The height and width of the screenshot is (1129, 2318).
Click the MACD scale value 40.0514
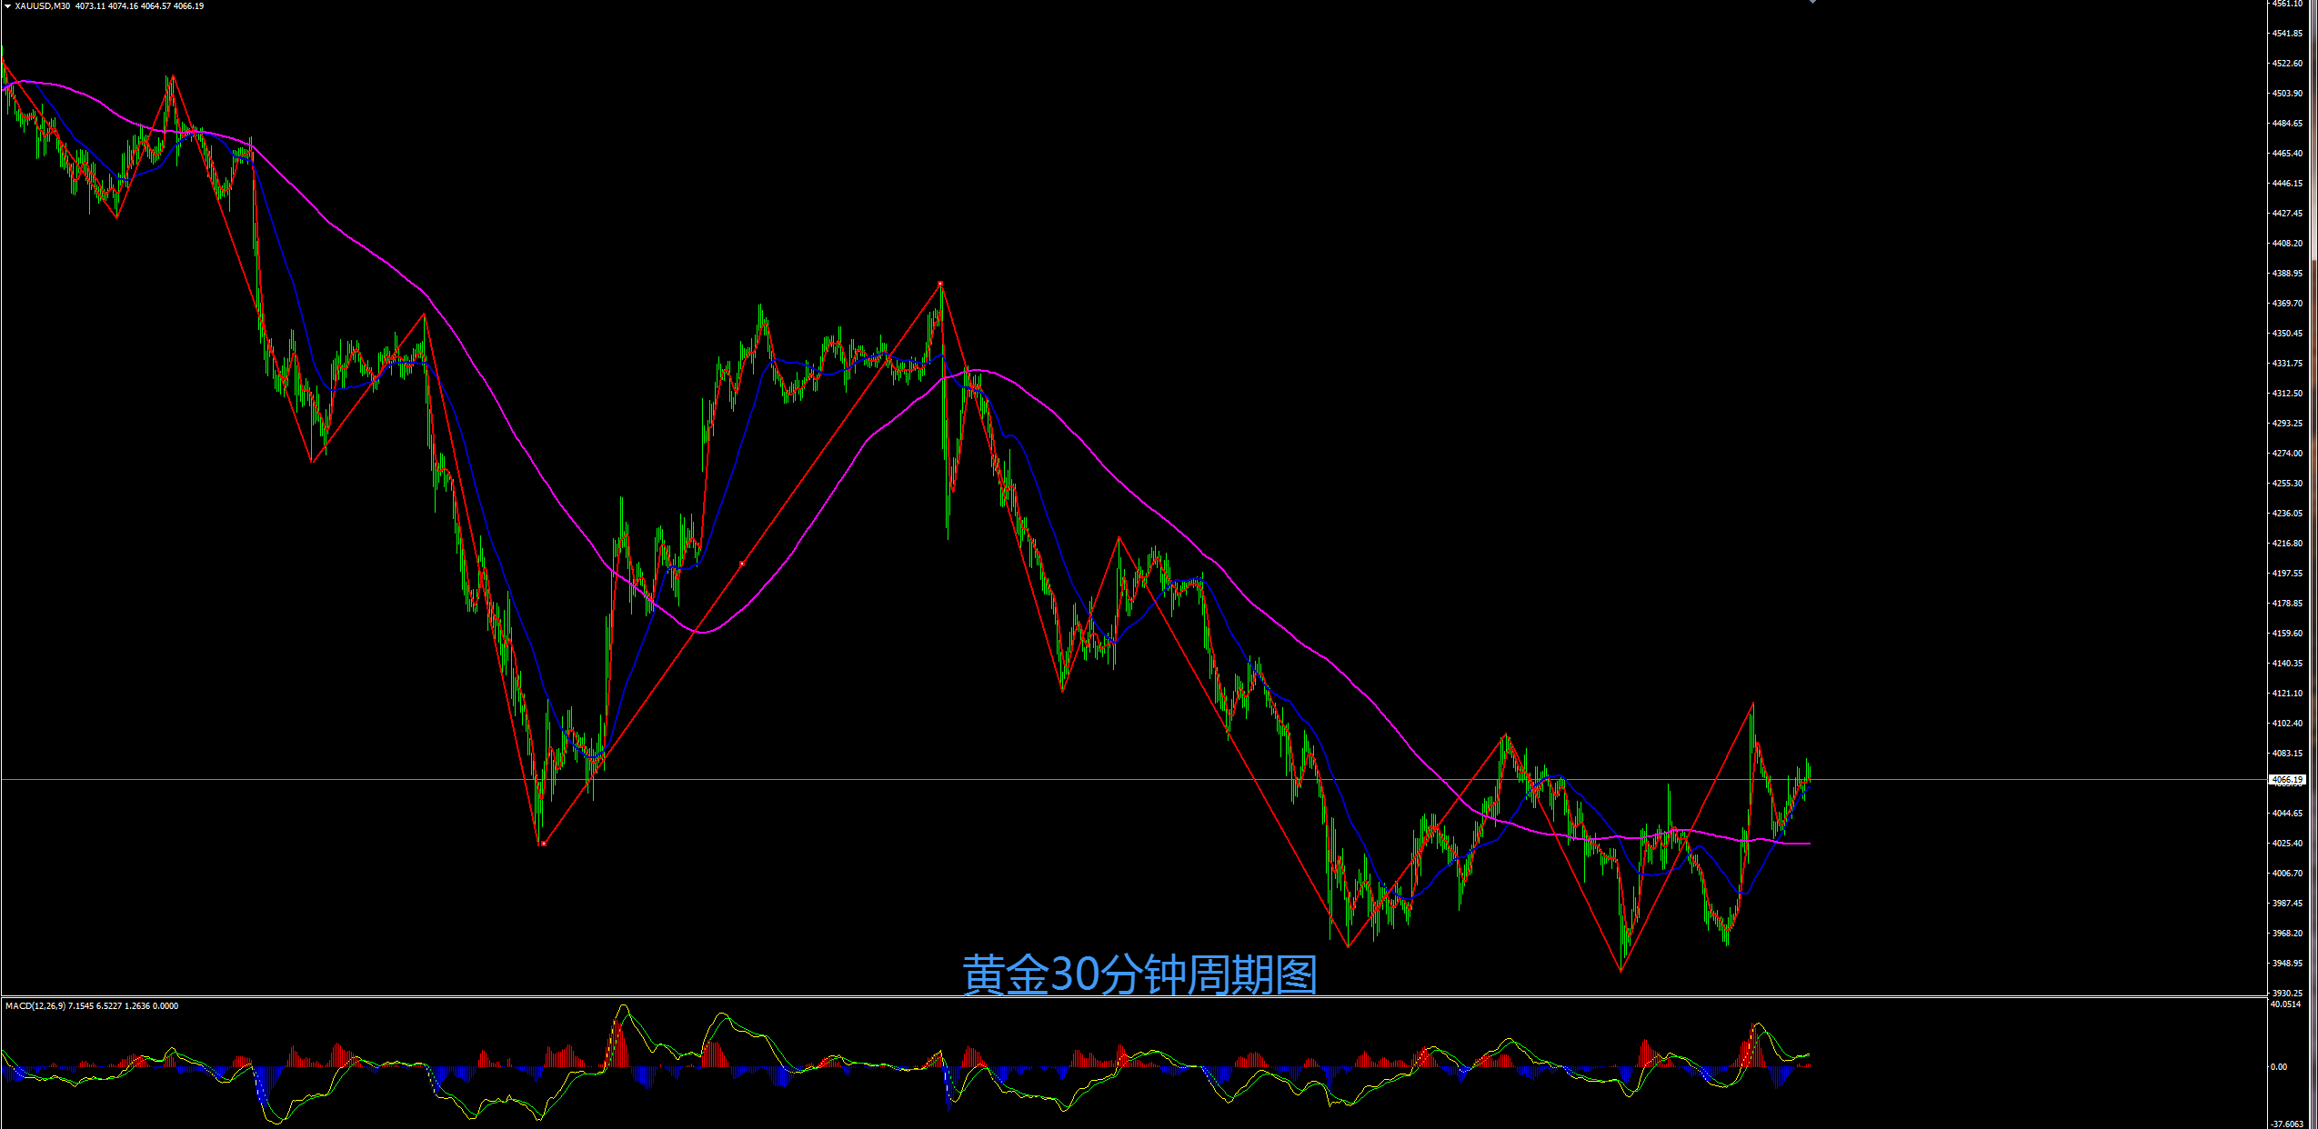click(2285, 1004)
